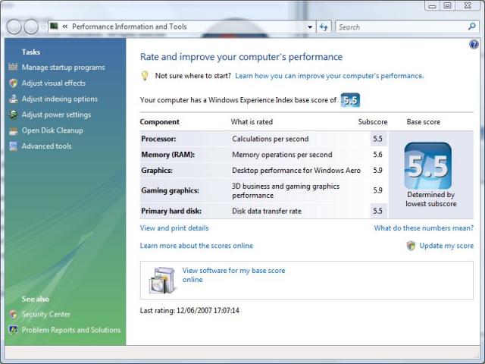This screenshot has width=485, height=364.
Task: Click the What is rated column header
Action: click(252, 122)
